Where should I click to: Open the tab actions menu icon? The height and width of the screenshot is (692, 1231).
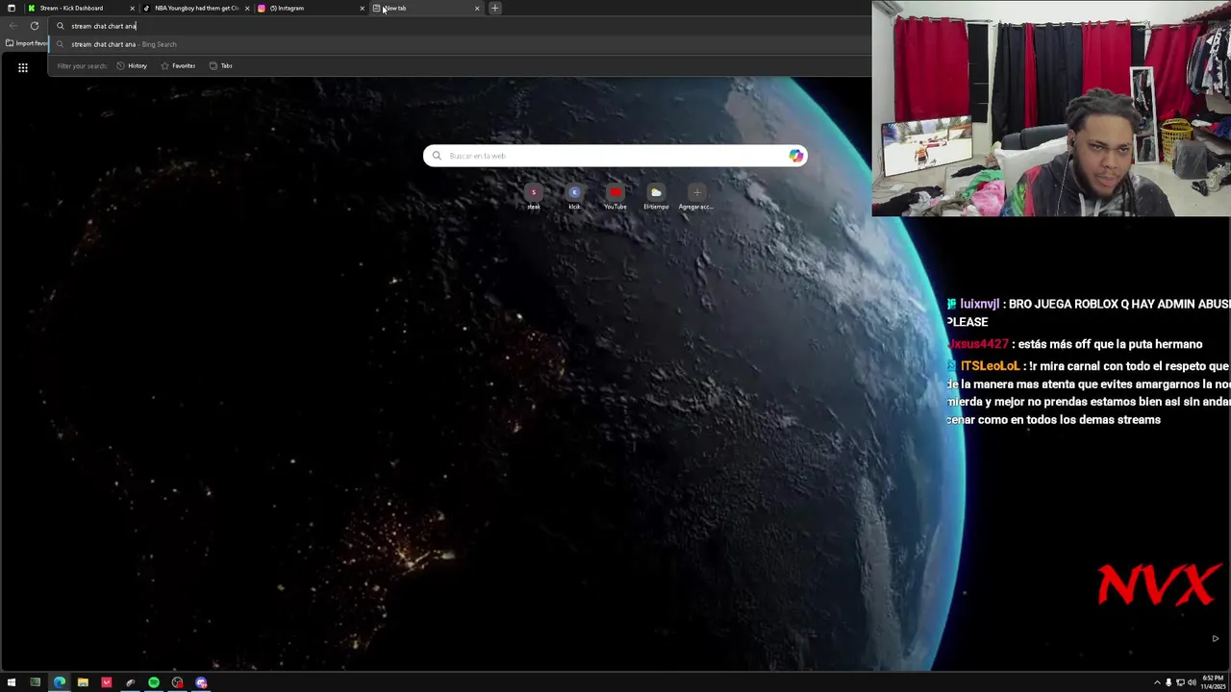click(x=11, y=8)
